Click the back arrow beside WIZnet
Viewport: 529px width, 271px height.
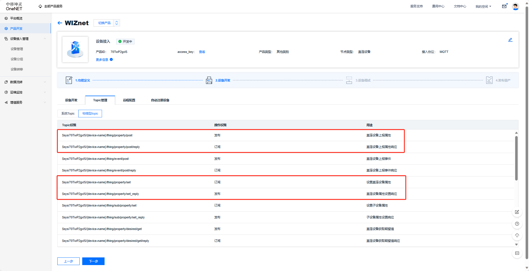[x=60, y=23]
